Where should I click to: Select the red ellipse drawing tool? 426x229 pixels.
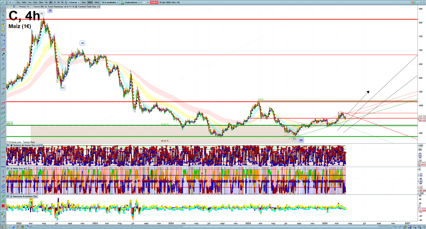click(x=3, y=103)
